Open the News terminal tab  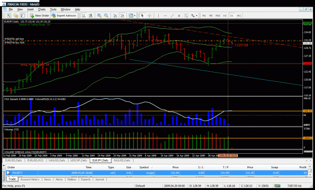coord(47,179)
